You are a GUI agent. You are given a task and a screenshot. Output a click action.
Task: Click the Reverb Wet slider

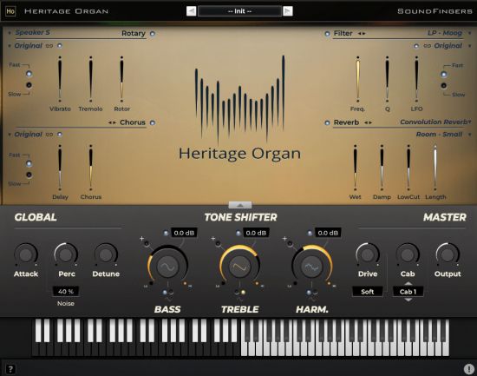[x=355, y=168]
